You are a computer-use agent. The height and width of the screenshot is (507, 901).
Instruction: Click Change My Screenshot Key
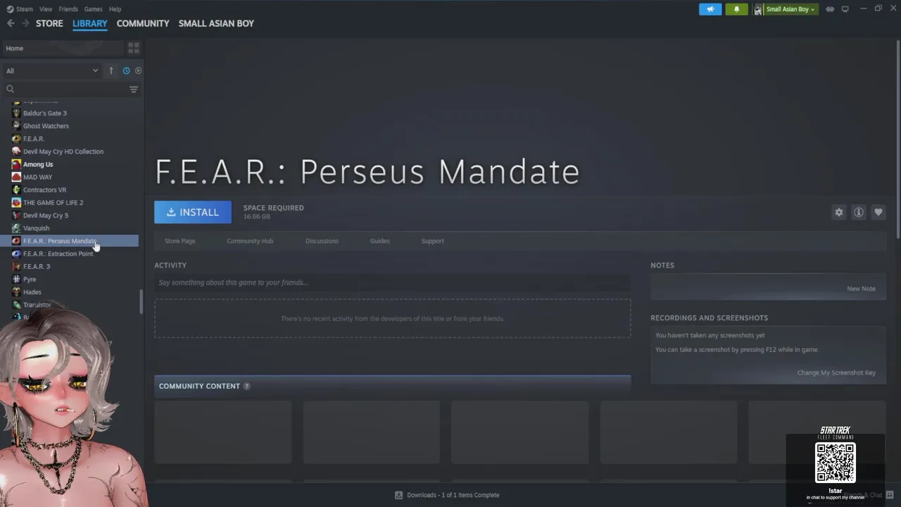click(x=836, y=373)
